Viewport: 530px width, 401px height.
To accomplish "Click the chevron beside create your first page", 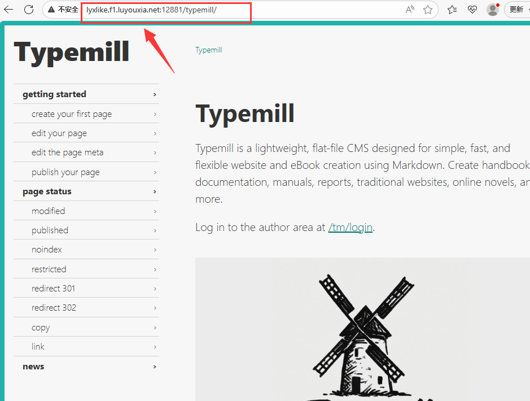I will pos(155,114).
